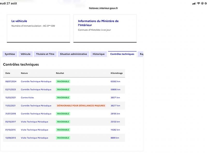The image size is (207, 155).
Task: Click Contrôle Technique Périodique for 08/07/2024
Action: point(36,81)
